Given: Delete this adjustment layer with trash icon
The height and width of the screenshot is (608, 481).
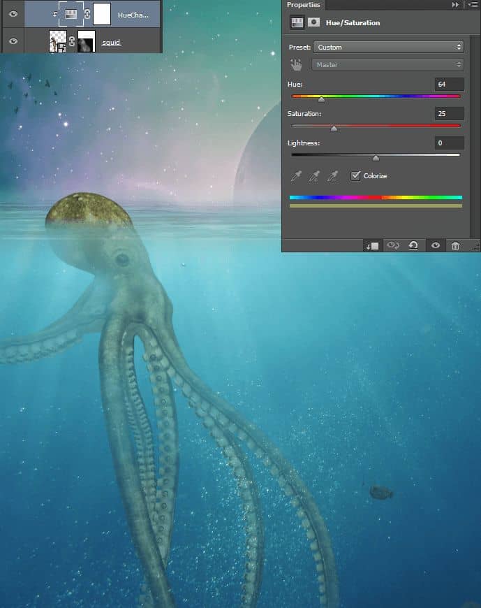Looking at the screenshot, I should coord(455,245).
